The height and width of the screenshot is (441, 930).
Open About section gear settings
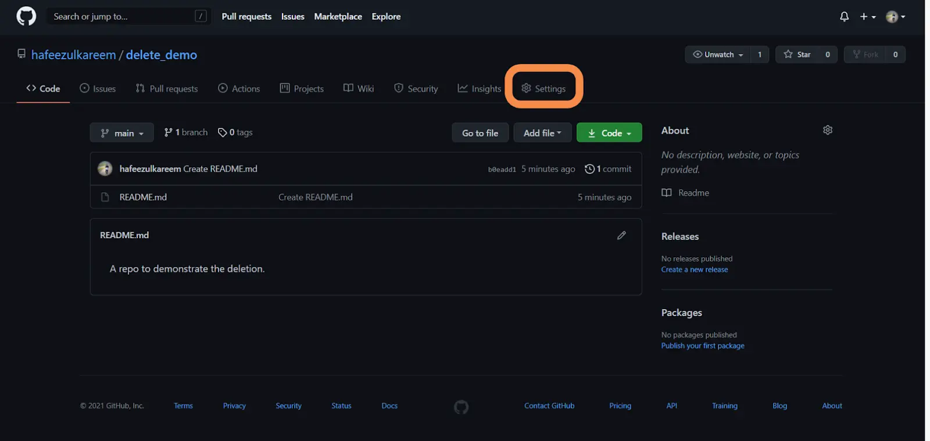[x=828, y=130]
